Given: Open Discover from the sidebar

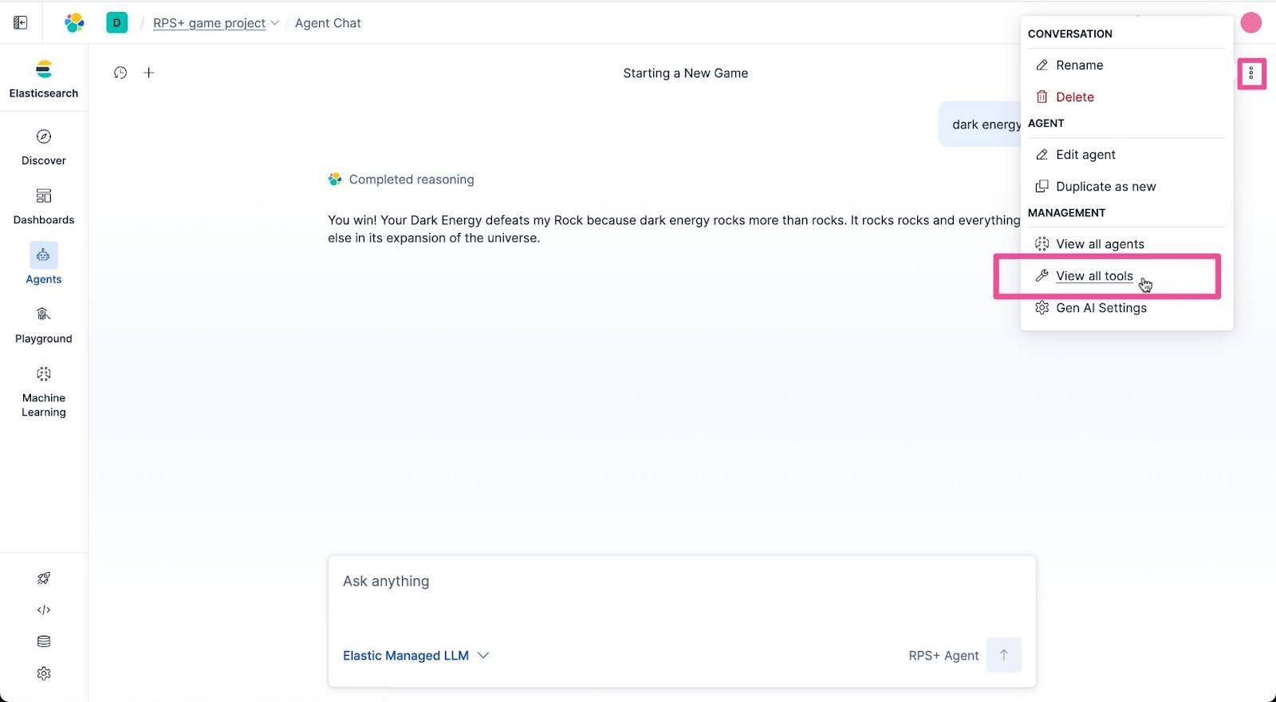Looking at the screenshot, I should (44, 147).
